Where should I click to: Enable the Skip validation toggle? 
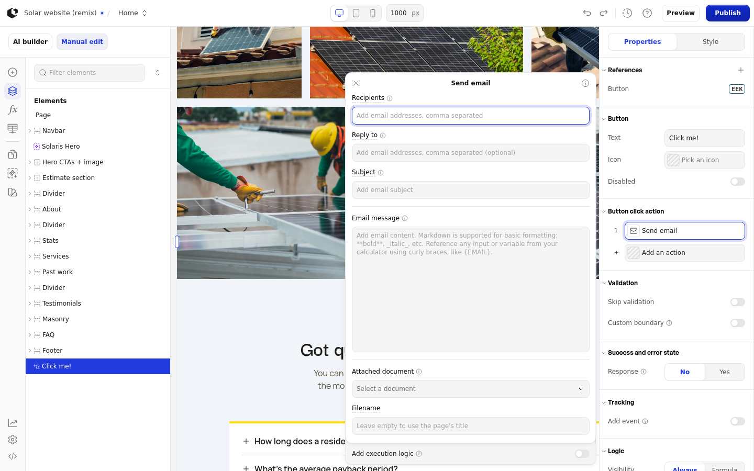pyautogui.click(x=738, y=302)
